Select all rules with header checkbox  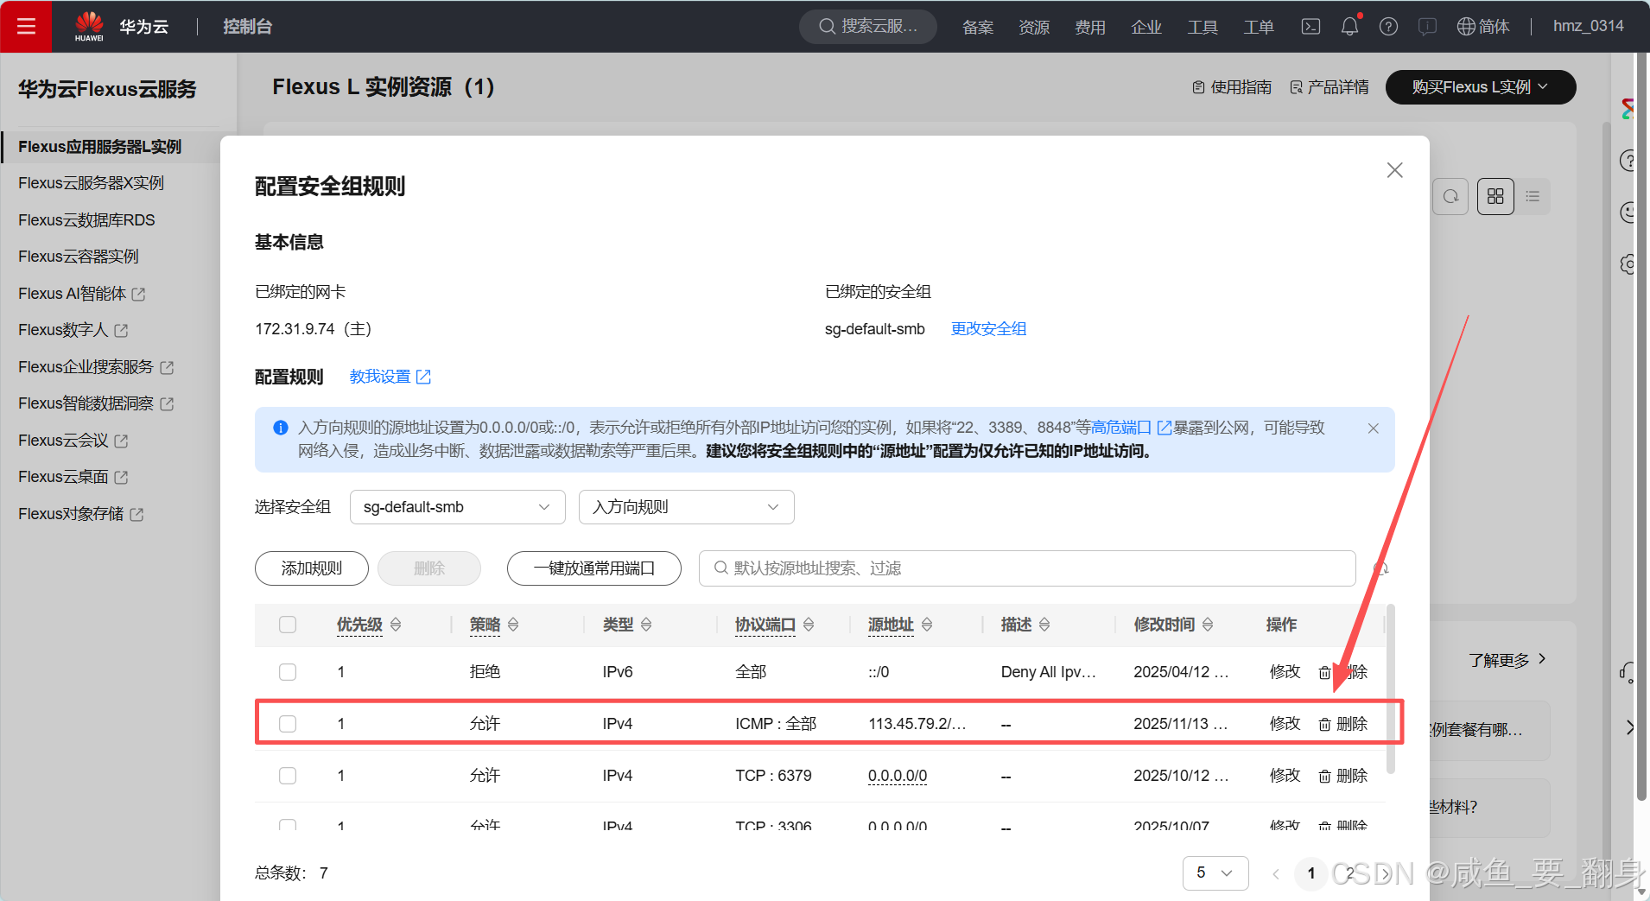pyautogui.click(x=288, y=625)
